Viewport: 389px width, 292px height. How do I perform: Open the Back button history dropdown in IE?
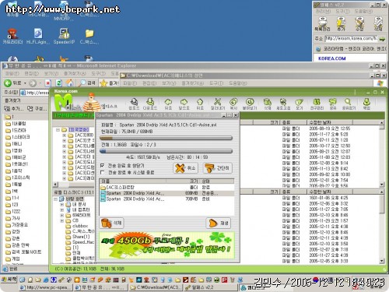25,83
